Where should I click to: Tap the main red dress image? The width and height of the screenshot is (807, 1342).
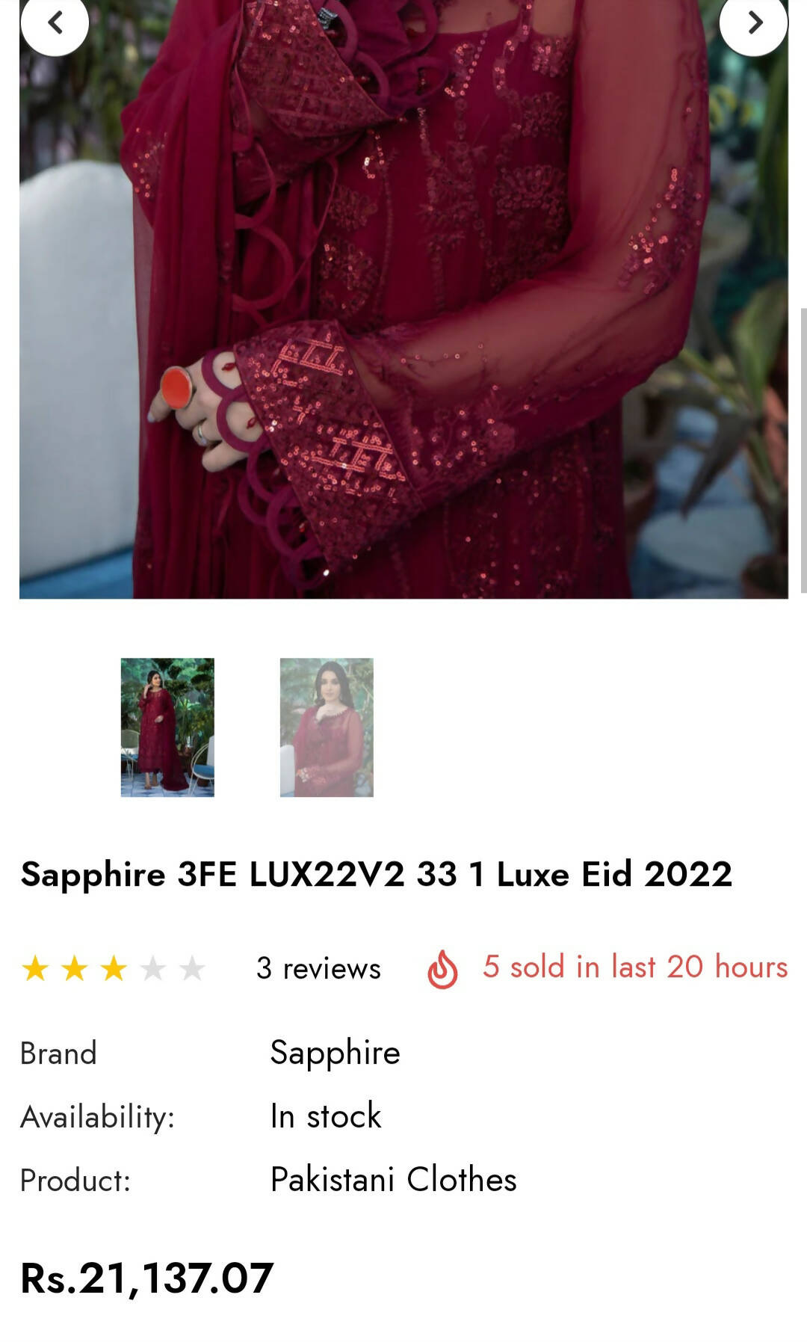tap(403, 299)
